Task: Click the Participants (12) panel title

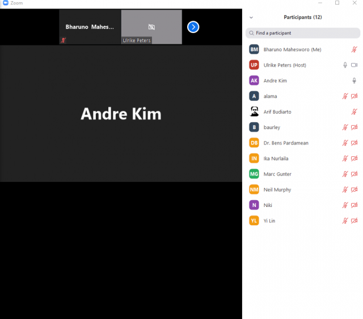Action: pyautogui.click(x=303, y=17)
